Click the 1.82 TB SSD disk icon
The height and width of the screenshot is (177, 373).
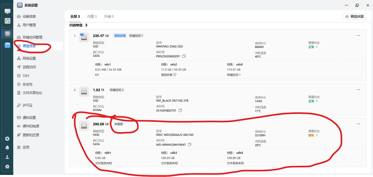coord(84,91)
